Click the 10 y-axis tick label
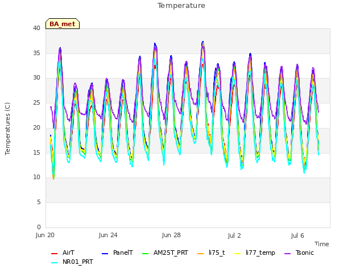Viewport: 364px width, 273px height. 36,177
